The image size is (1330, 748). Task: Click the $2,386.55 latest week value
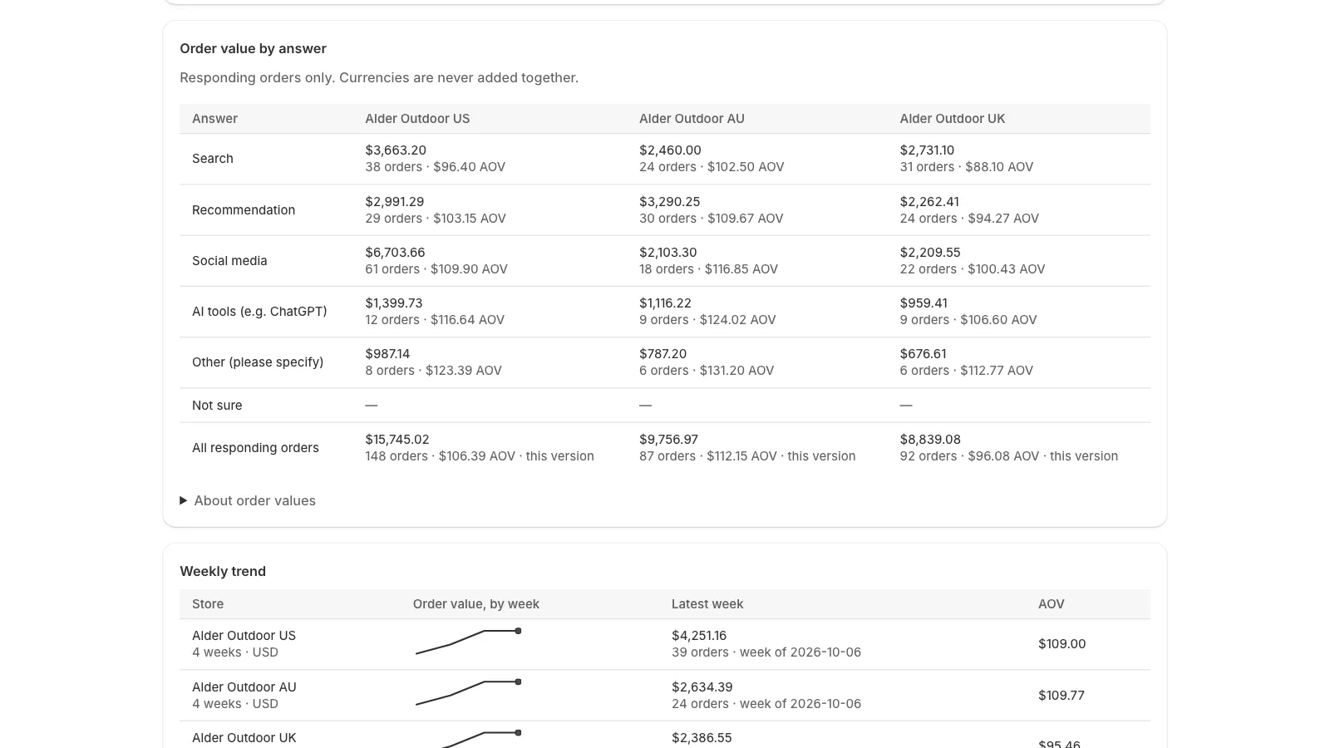(702, 738)
